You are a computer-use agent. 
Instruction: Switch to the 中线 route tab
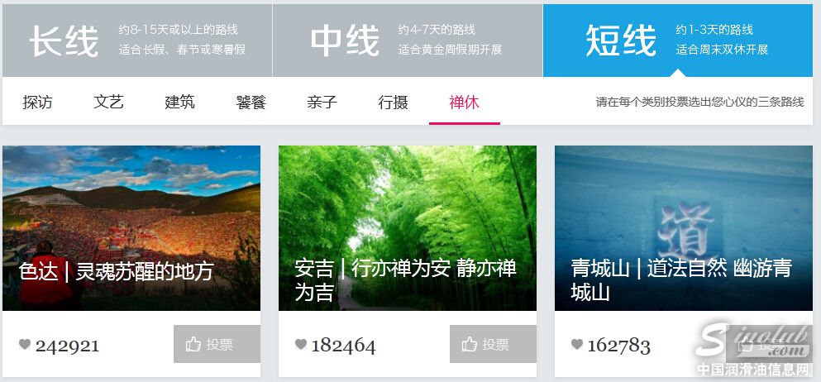[x=408, y=41]
